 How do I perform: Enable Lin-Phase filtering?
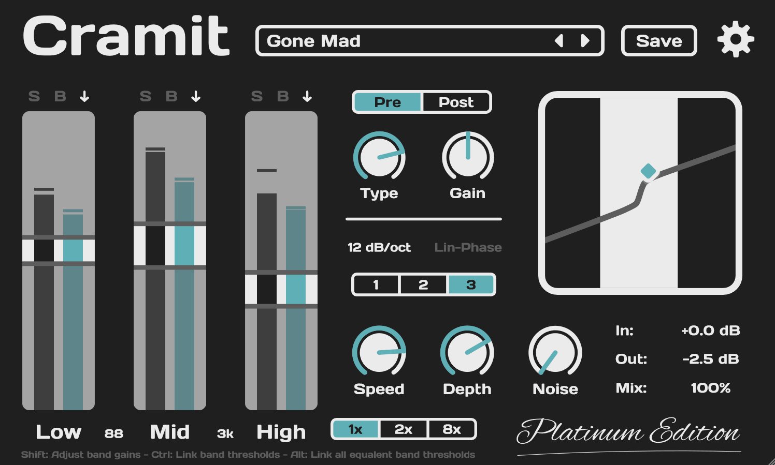point(468,247)
